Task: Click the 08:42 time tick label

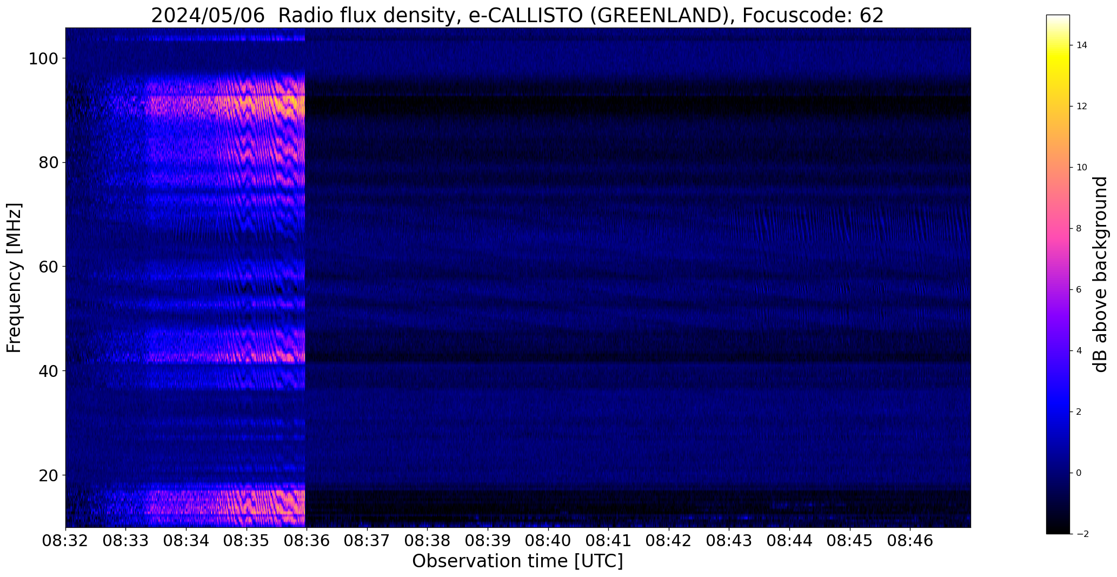Action: click(x=669, y=541)
